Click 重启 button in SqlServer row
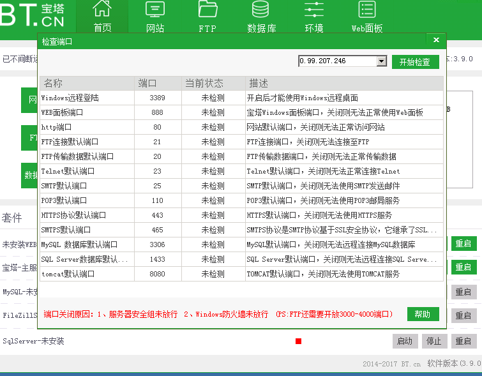Image resolution: width=482 pixels, height=376 pixels. (463, 341)
